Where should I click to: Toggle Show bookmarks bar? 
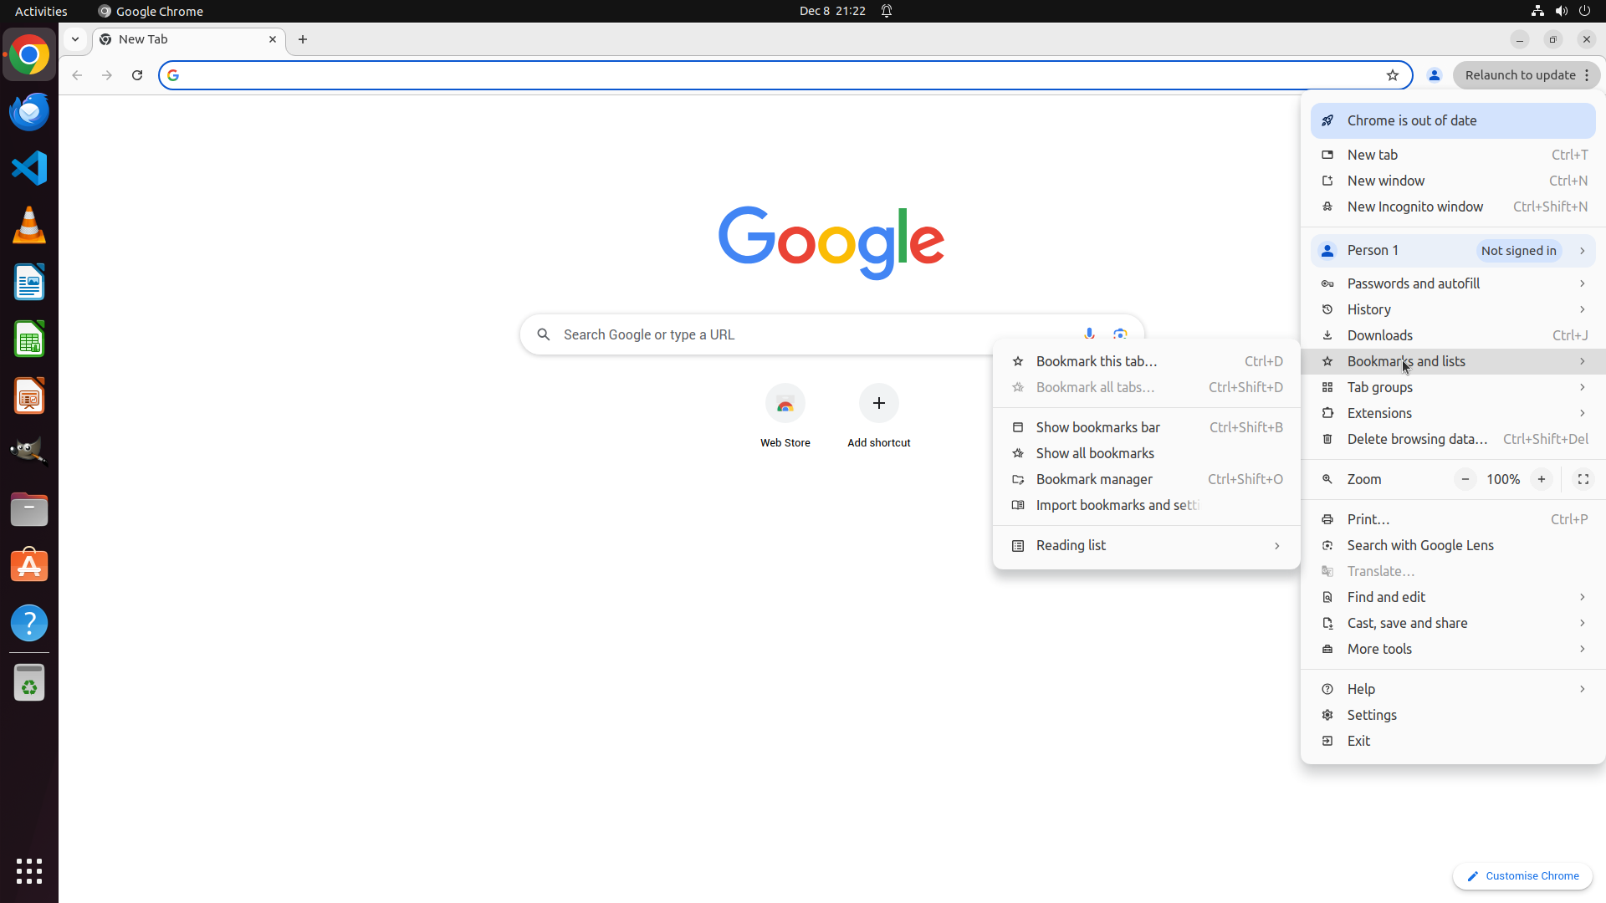[x=1147, y=427]
